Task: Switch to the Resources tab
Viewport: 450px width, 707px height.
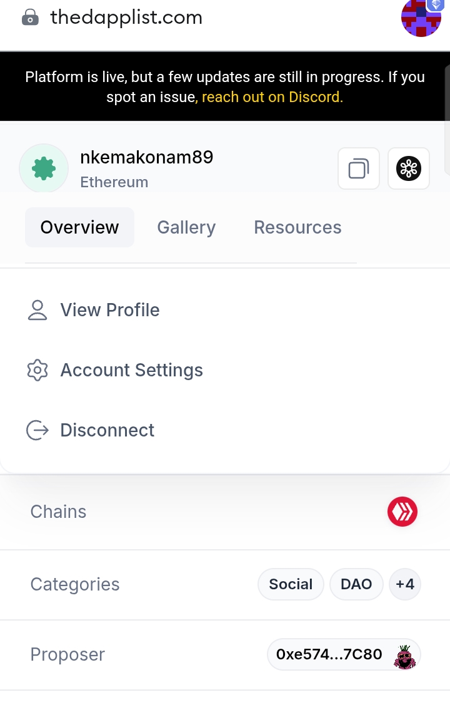Action: point(298,227)
